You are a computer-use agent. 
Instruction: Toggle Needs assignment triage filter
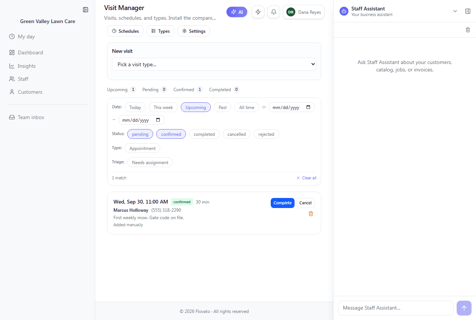tap(150, 162)
